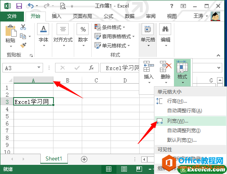Click vertical scrollbar up arrow

[x=220, y=80]
